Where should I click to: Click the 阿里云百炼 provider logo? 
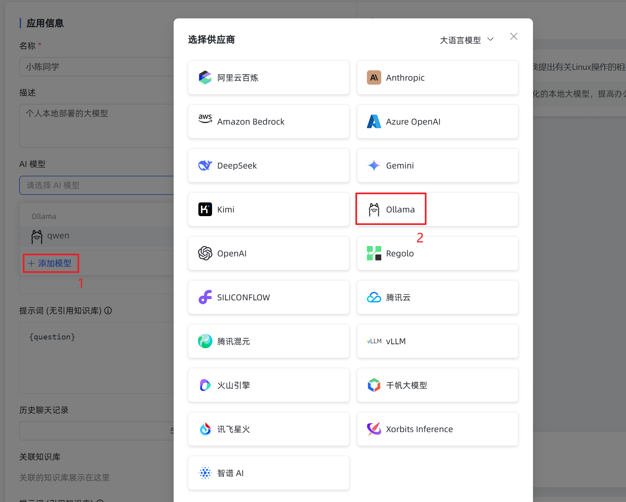coord(205,77)
